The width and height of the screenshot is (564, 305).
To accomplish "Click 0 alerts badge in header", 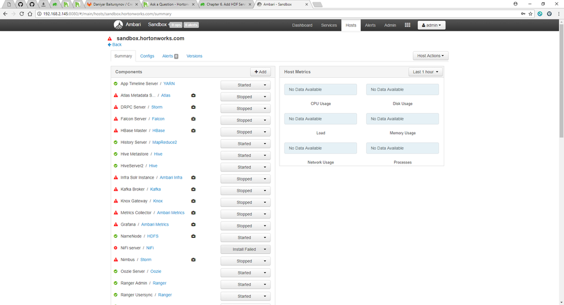I will coord(191,25).
